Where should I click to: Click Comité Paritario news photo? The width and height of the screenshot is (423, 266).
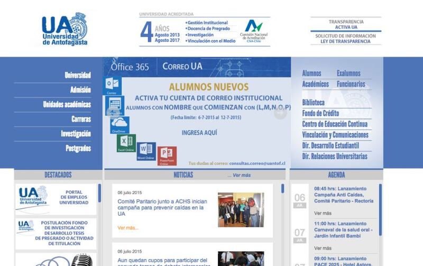click(241, 209)
